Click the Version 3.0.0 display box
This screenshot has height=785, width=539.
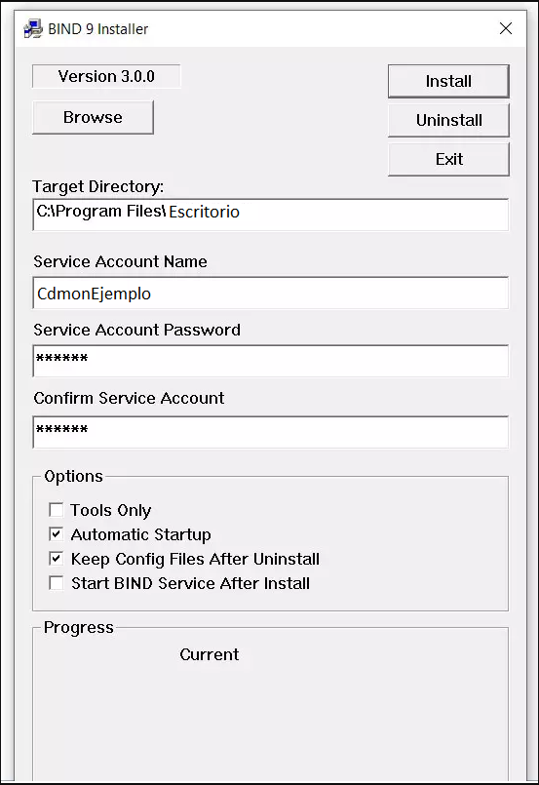pos(106,76)
